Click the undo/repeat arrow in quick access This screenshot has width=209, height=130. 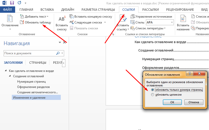[x=19, y=3]
